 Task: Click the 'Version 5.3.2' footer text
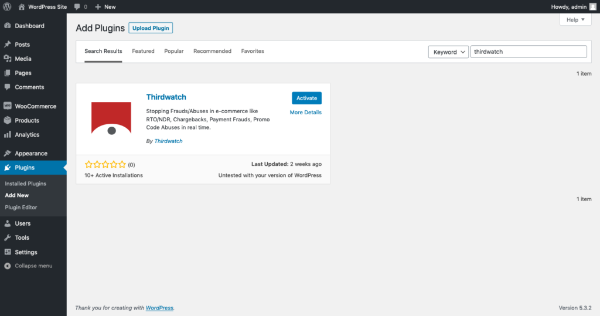click(x=575, y=308)
